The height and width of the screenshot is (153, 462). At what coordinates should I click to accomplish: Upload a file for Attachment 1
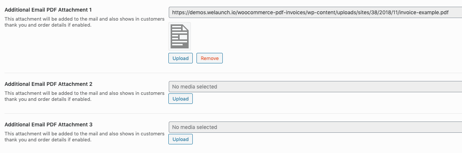[180, 58]
